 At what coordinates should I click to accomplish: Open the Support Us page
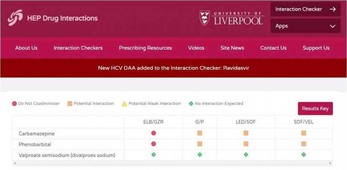point(316,48)
